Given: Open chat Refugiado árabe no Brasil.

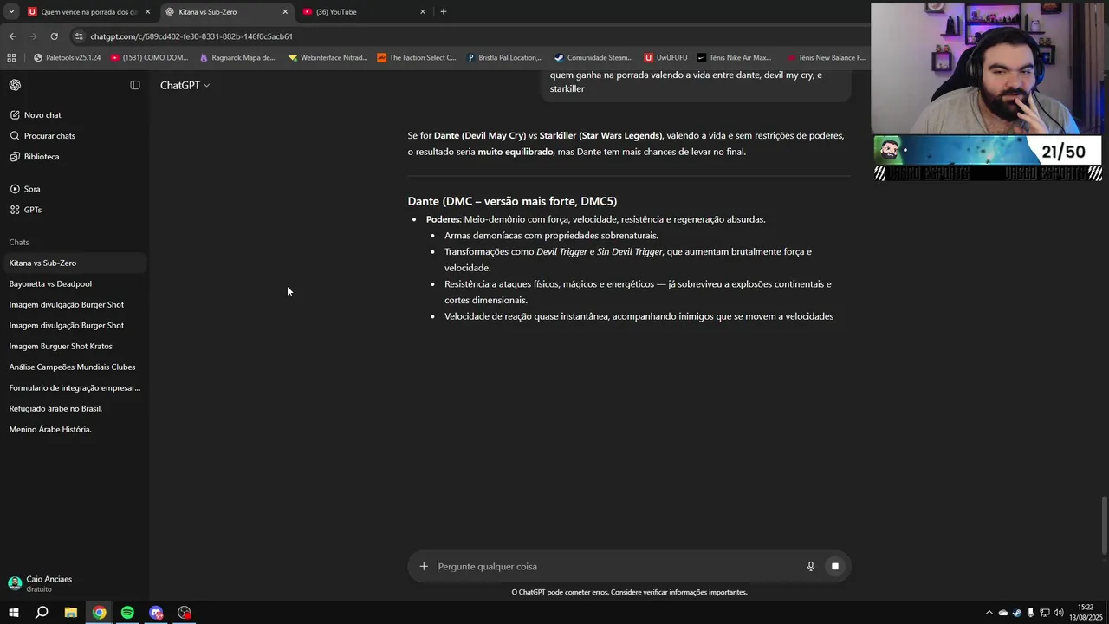Looking at the screenshot, I should pyautogui.click(x=55, y=408).
